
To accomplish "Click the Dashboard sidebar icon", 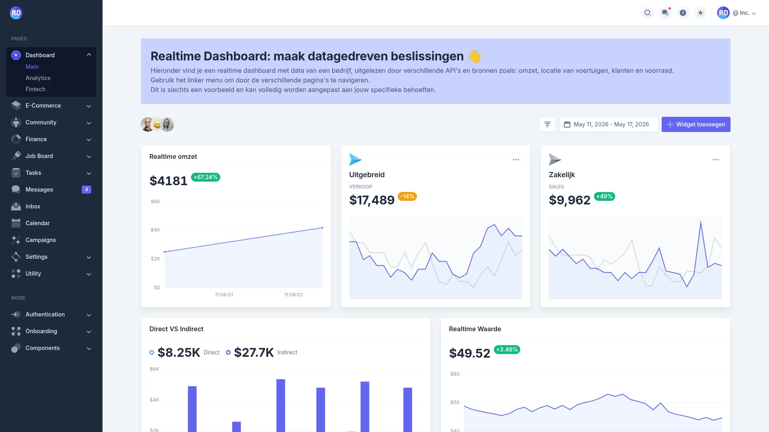I will coord(16,55).
